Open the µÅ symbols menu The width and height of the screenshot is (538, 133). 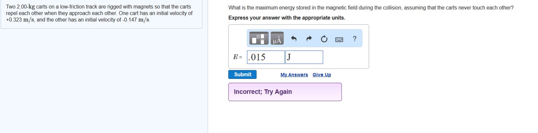[x=277, y=38]
